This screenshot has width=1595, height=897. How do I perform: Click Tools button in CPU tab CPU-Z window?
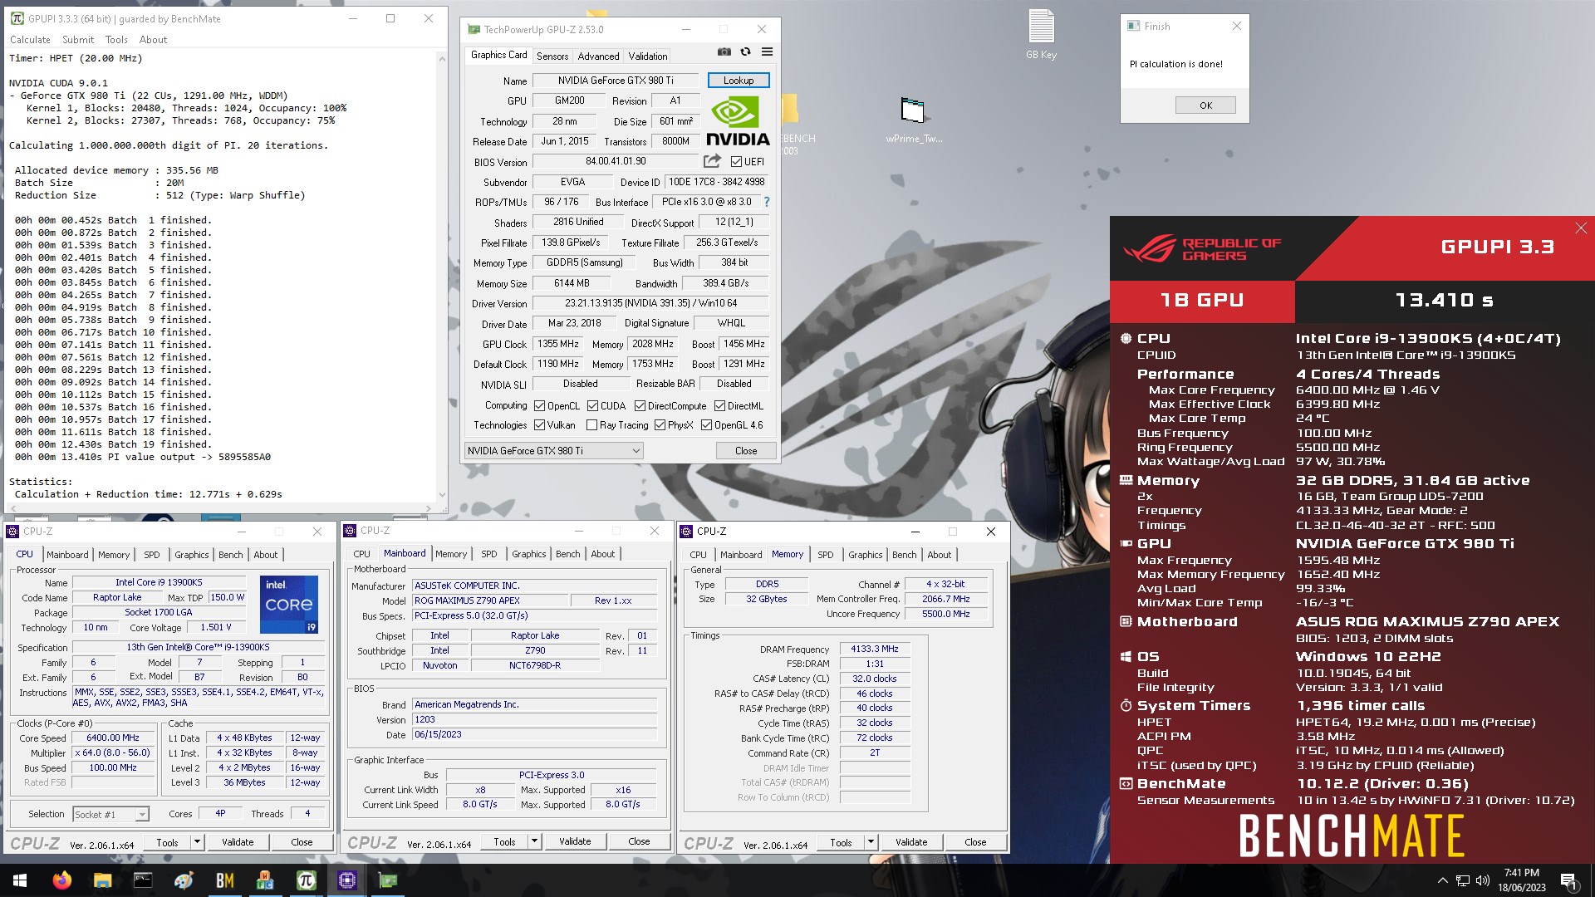click(167, 842)
